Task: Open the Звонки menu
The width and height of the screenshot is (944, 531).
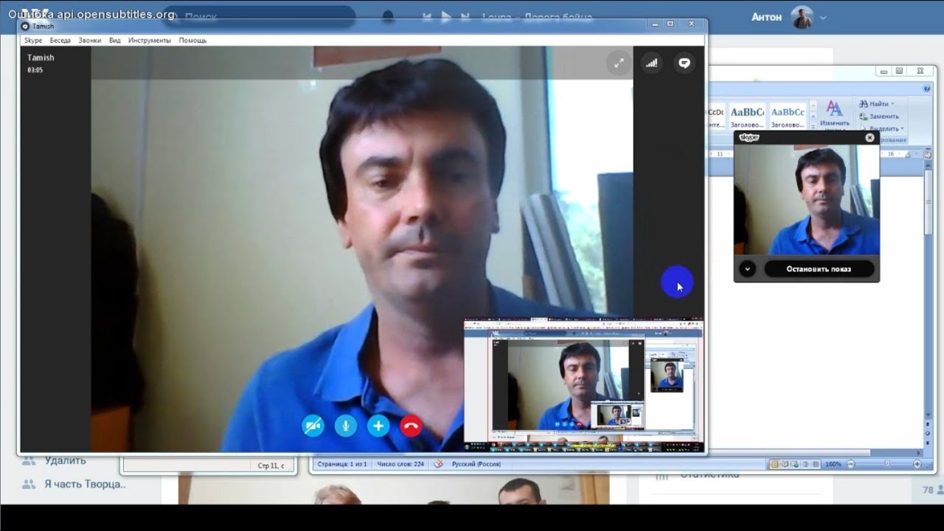Action: [90, 41]
